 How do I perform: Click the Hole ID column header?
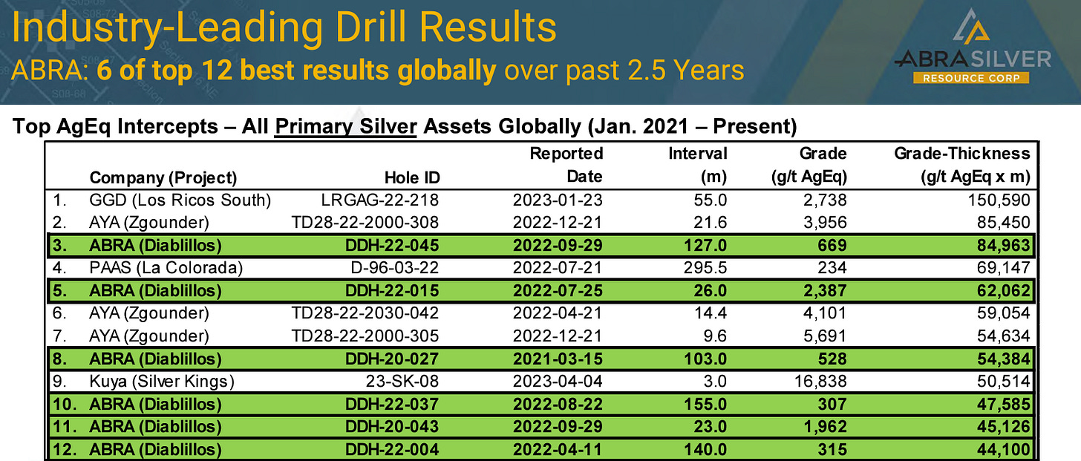click(414, 177)
